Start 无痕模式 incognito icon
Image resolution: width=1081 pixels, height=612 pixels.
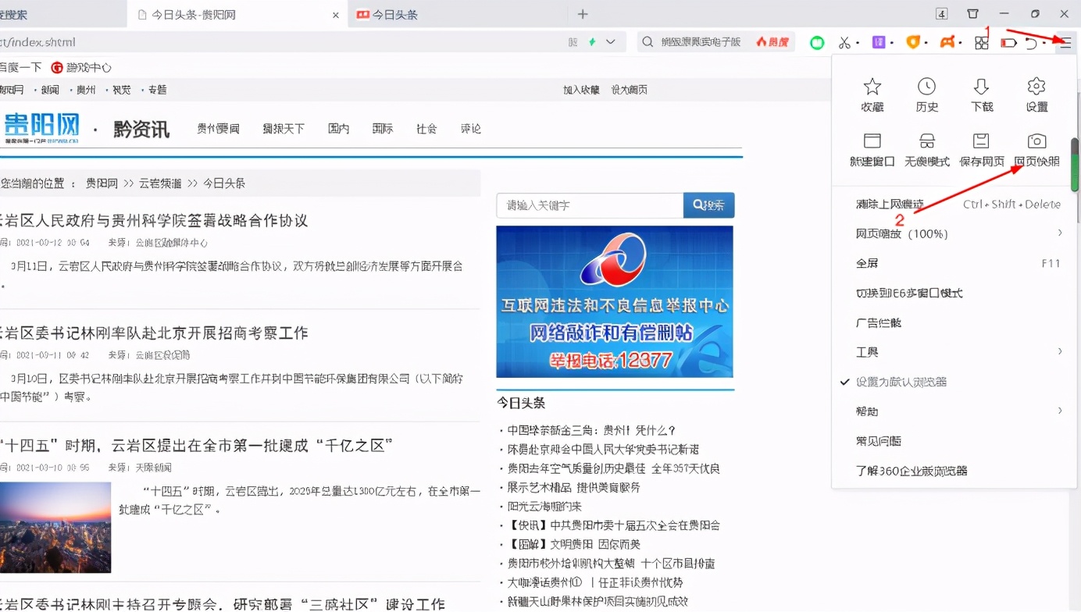click(x=926, y=141)
